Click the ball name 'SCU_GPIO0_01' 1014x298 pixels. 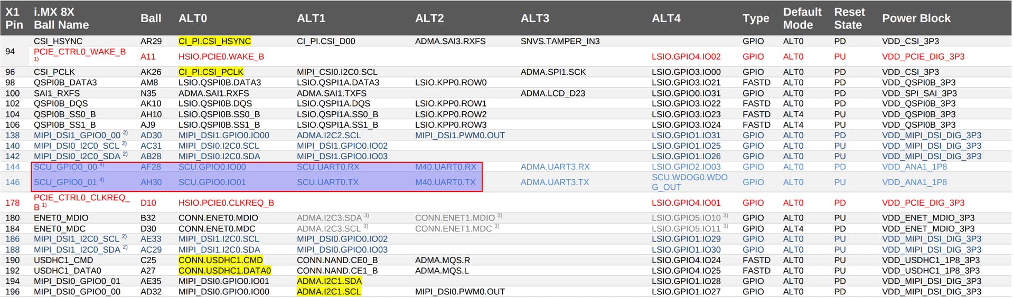[x=65, y=182]
